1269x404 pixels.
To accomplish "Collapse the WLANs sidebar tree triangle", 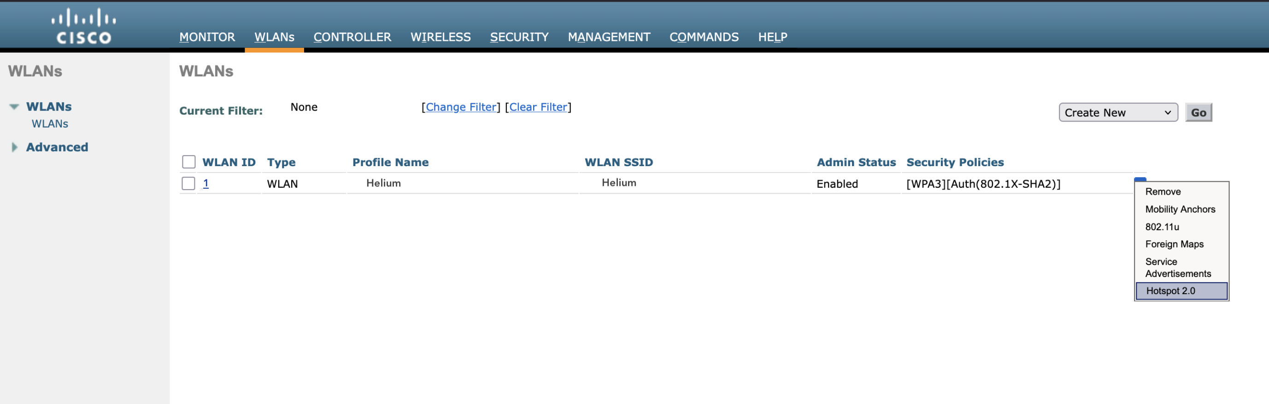I will pyautogui.click(x=14, y=107).
